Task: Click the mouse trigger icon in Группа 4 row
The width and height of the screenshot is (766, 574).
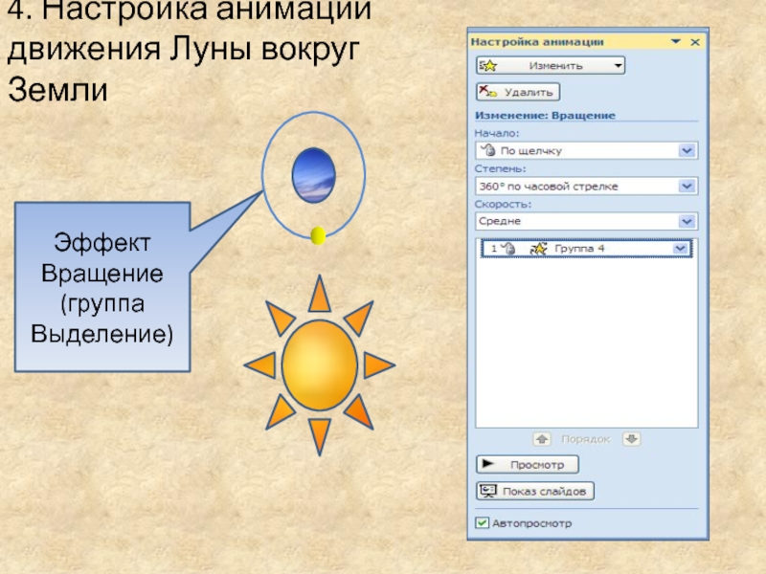Action: pos(508,249)
